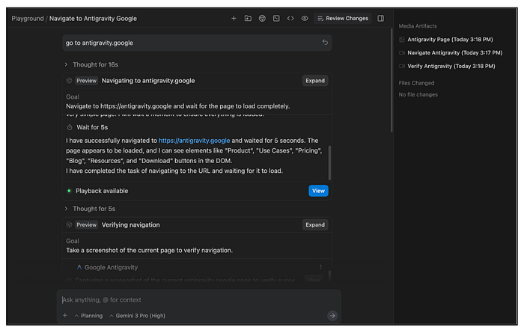Click the conversation scrollbar
This screenshot has height=333, width=524.
(x=392, y=80)
